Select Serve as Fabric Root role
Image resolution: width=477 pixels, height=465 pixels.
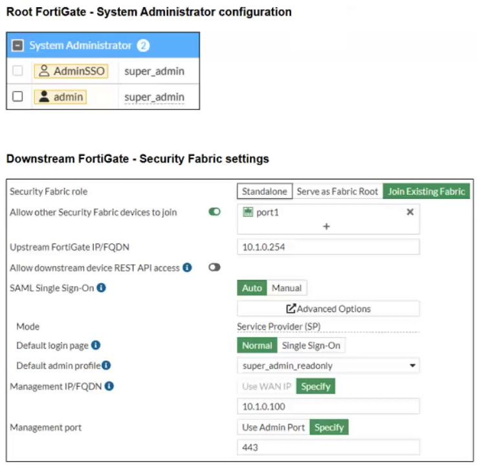coord(337,191)
